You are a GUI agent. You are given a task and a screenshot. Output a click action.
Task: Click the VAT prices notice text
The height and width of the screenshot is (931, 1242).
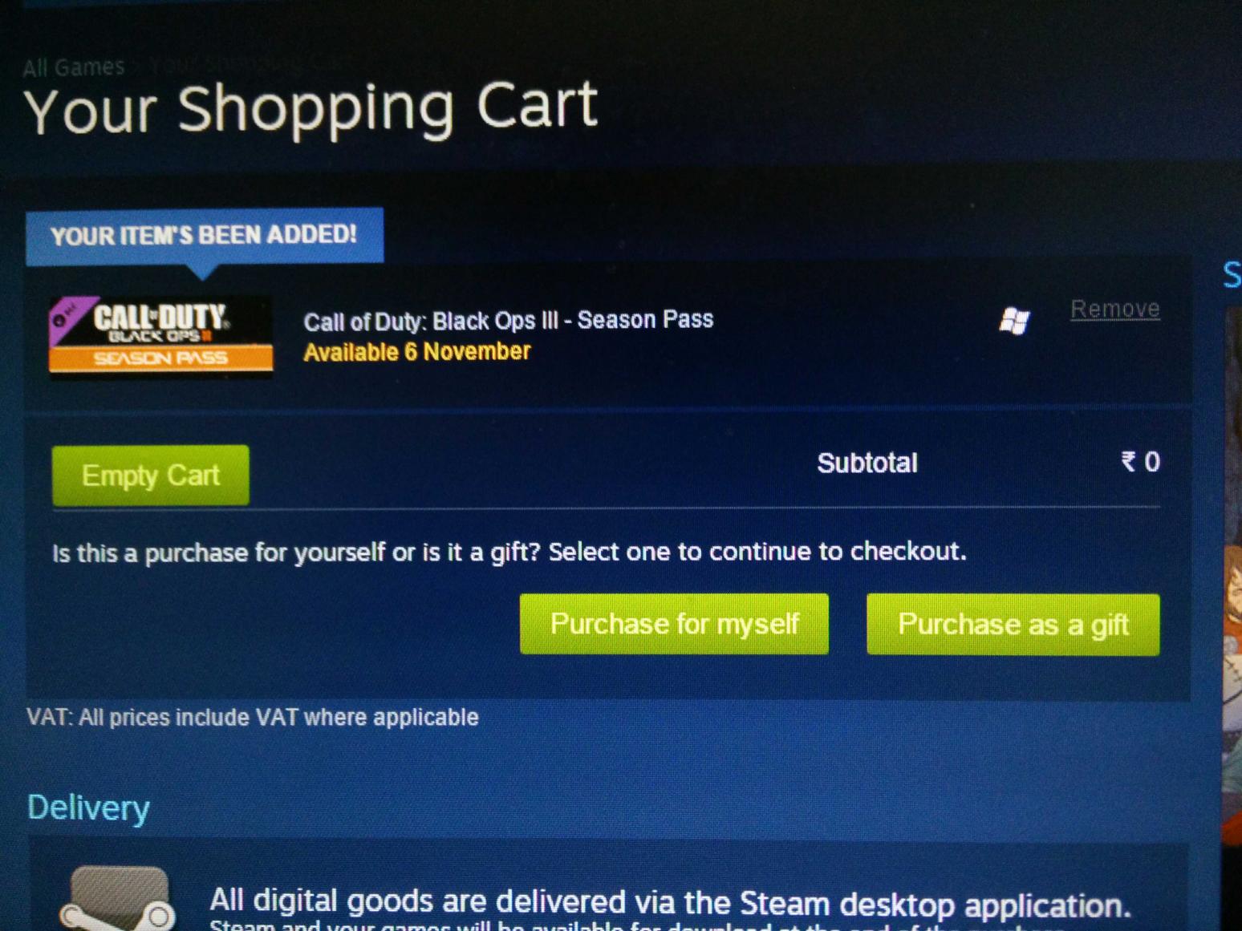point(253,717)
